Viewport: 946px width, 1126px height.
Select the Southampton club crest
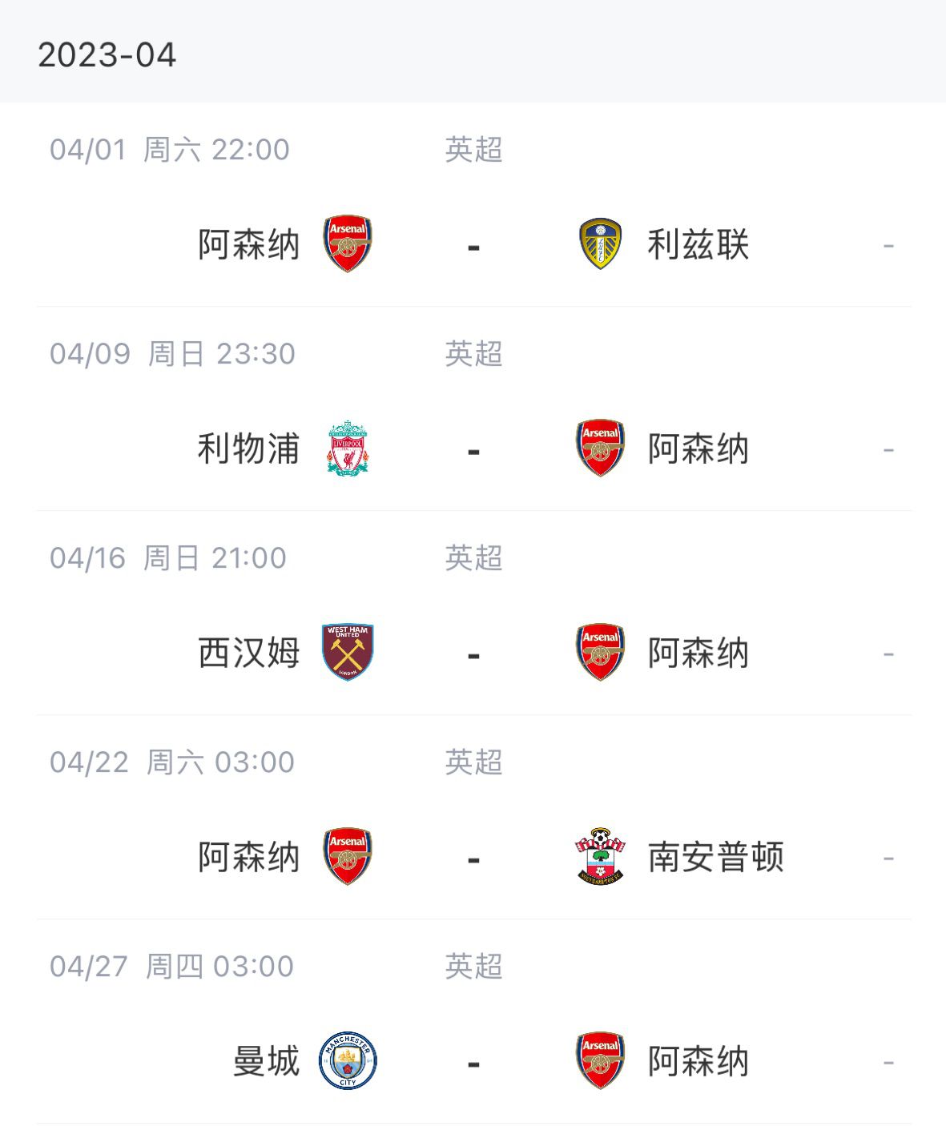600,857
